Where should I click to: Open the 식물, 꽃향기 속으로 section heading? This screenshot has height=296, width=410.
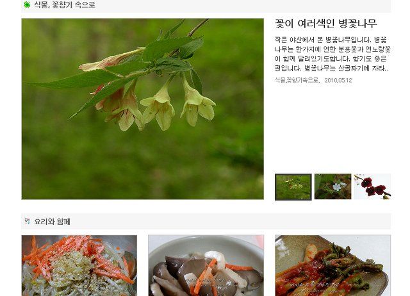pos(65,4)
